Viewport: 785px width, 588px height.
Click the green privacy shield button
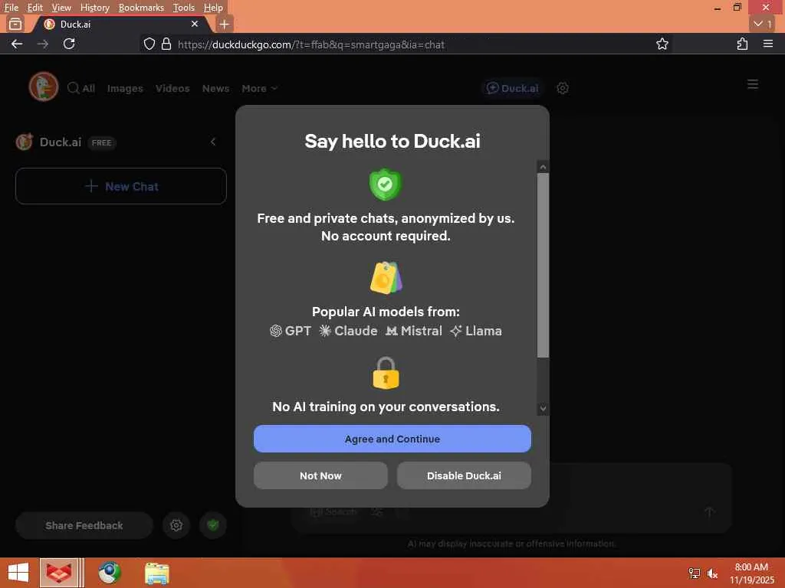[213, 525]
